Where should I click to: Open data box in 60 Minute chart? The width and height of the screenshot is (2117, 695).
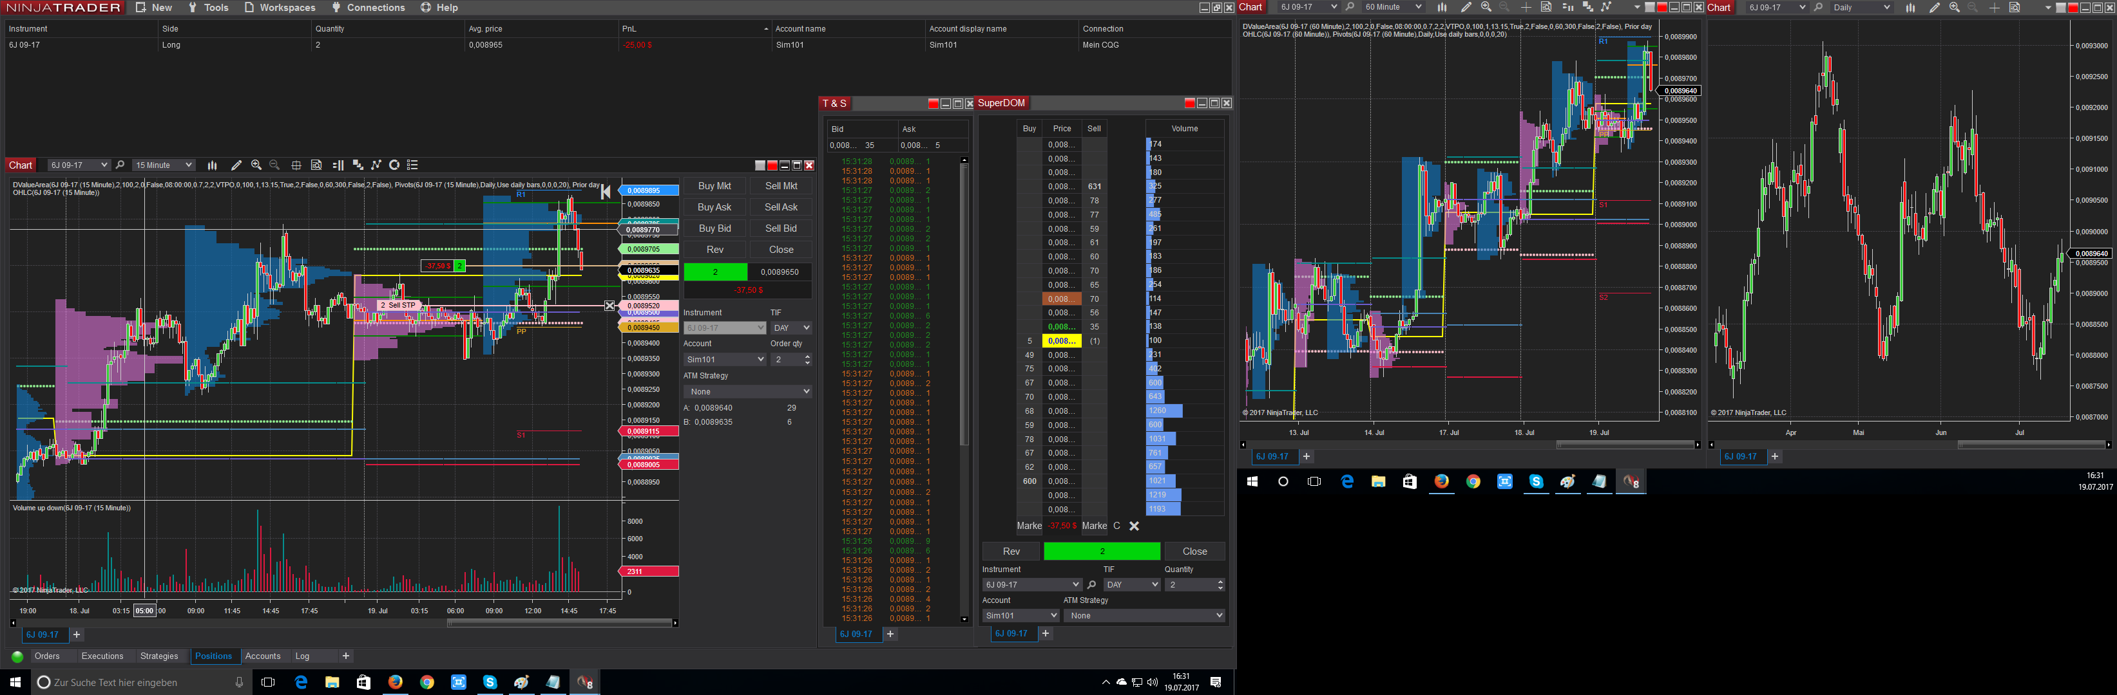point(1546,7)
